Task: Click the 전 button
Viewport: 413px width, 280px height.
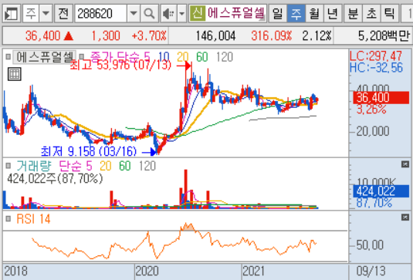Action: click(63, 13)
